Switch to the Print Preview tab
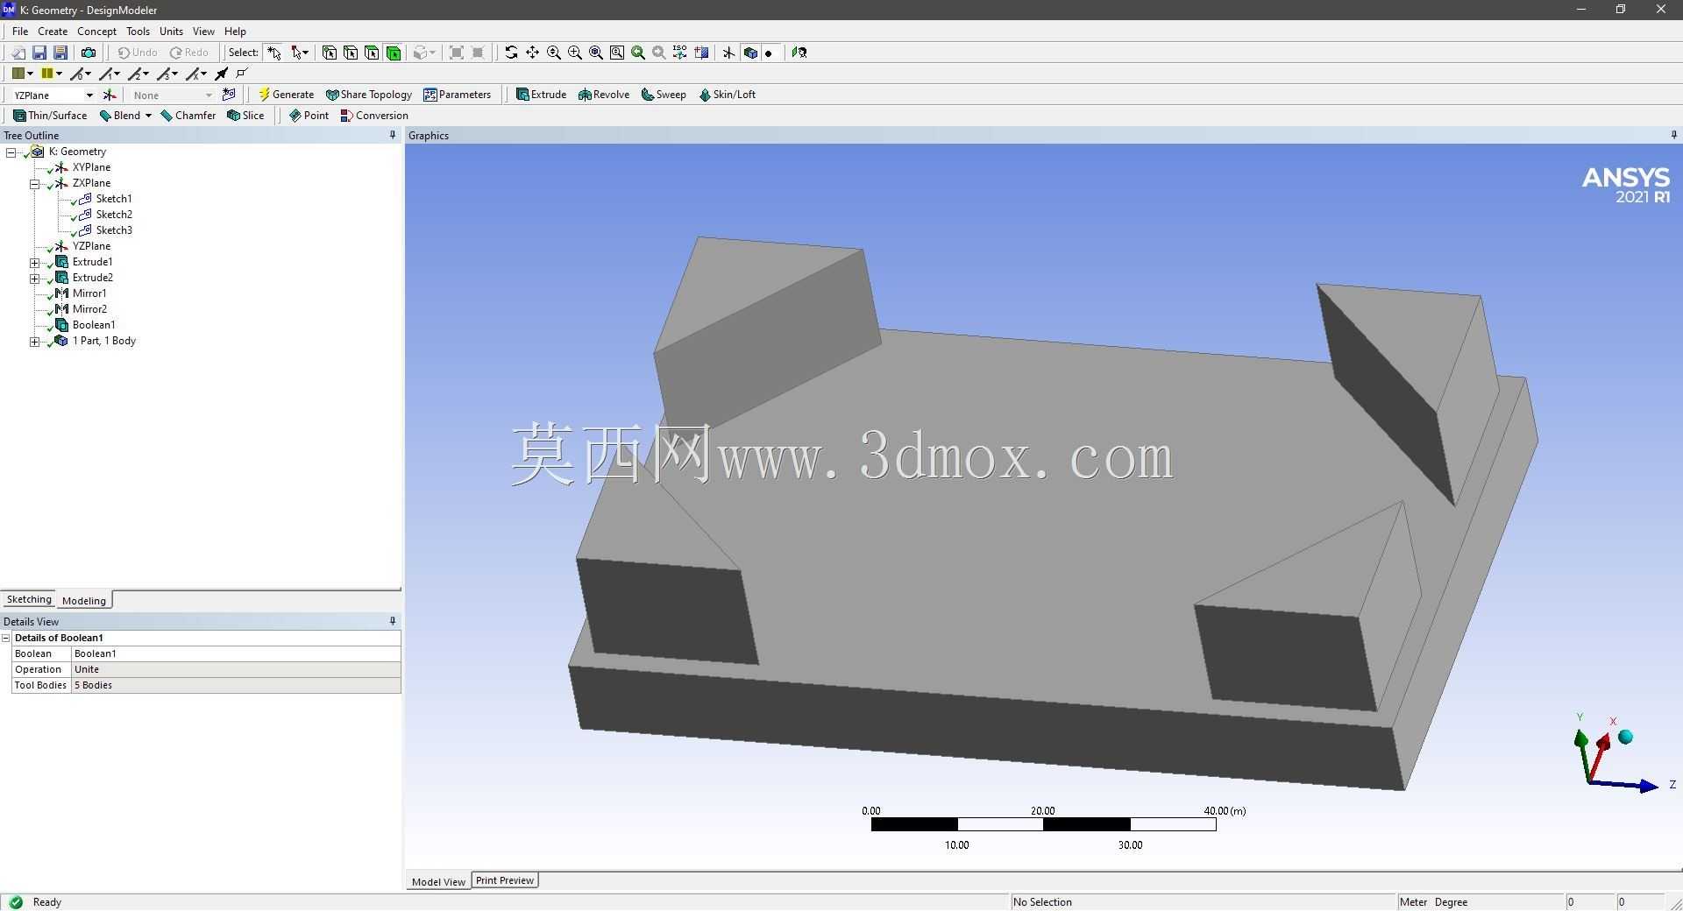This screenshot has height=911, width=1683. 505,880
